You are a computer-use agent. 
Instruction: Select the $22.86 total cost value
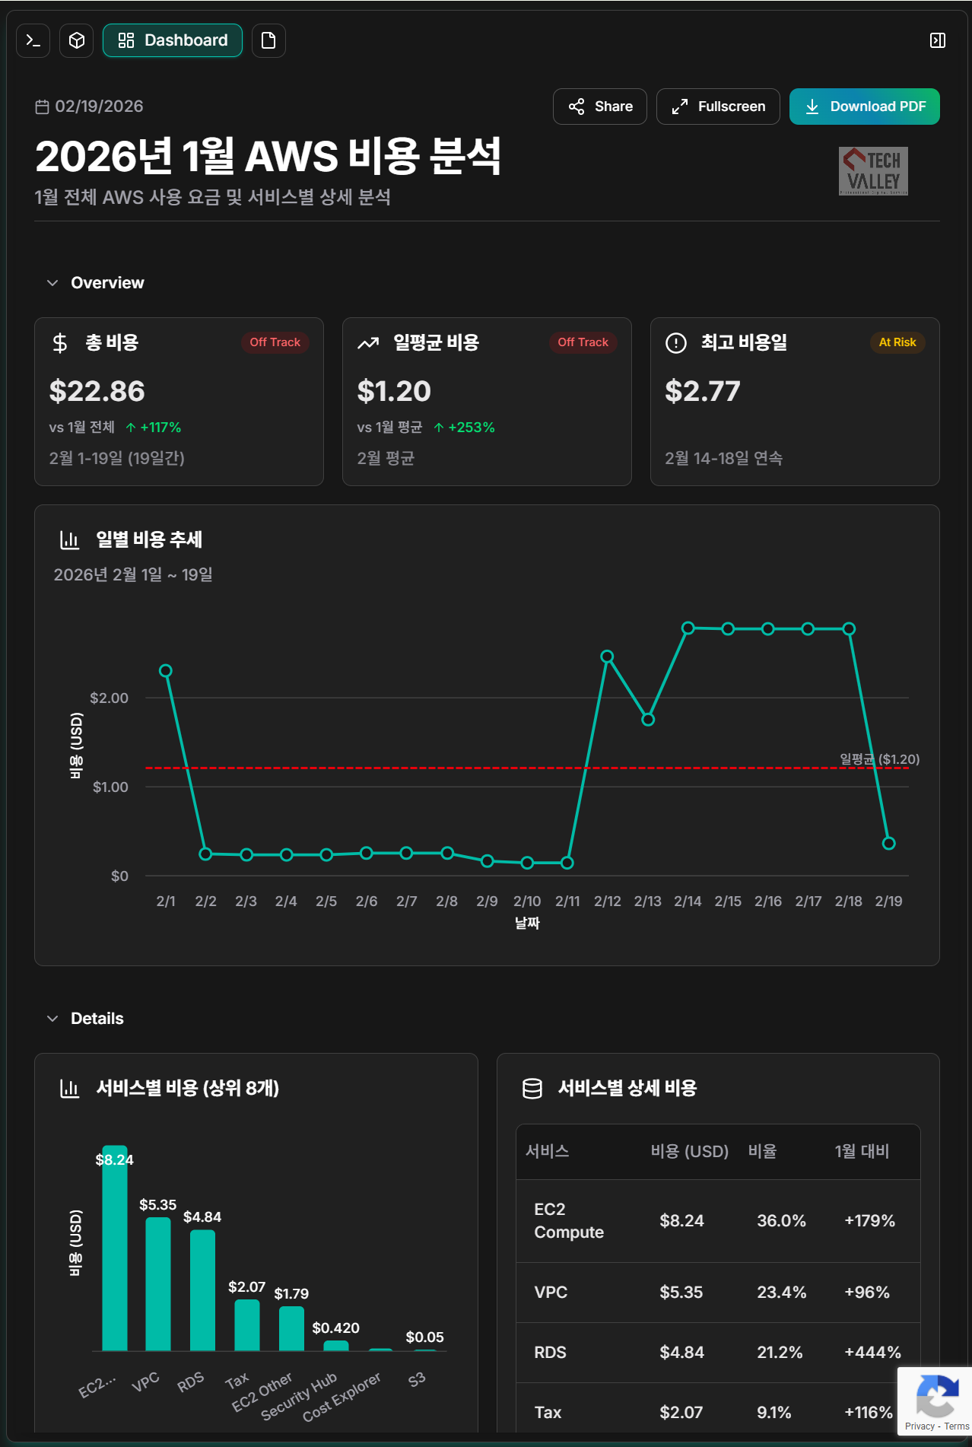(97, 391)
